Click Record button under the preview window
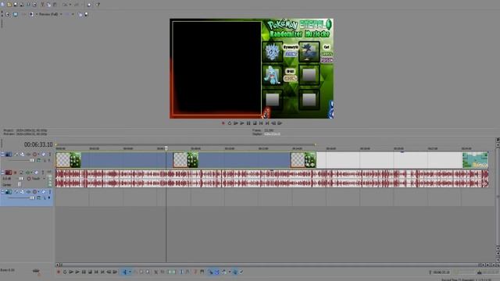The image size is (500, 281). point(223,123)
